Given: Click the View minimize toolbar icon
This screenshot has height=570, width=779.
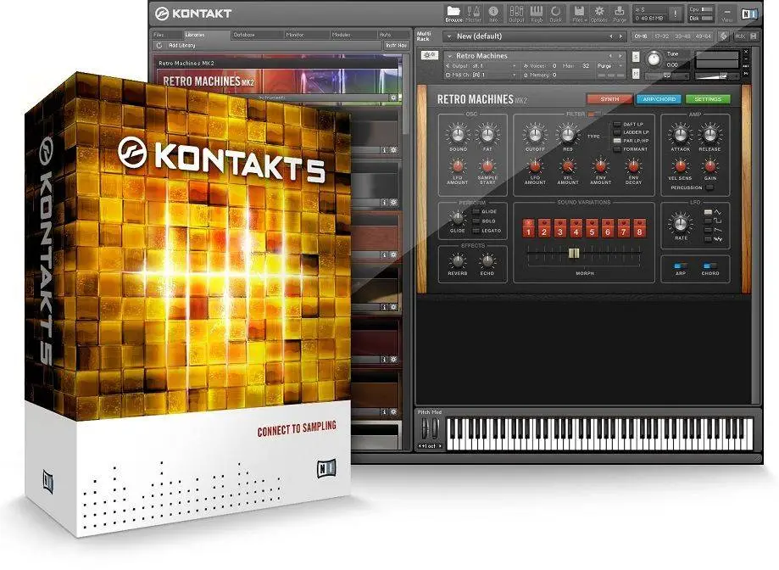Looking at the screenshot, I should coord(726,14).
